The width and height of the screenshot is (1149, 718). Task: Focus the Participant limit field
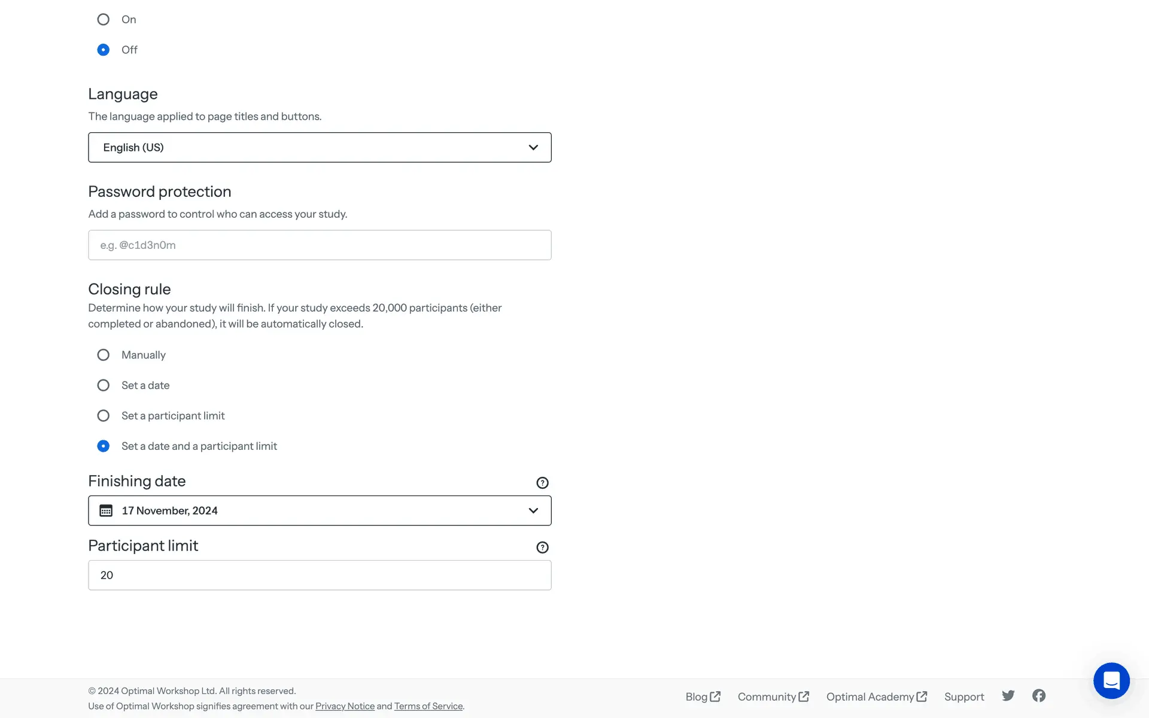[320, 575]
